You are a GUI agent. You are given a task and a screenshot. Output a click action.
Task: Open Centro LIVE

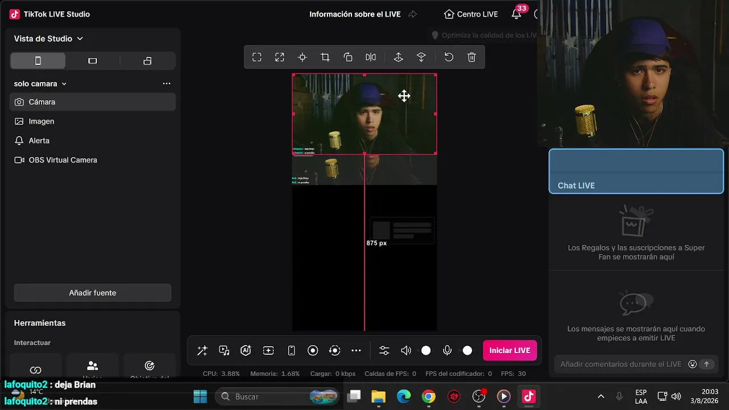click(x=471, y=14)
